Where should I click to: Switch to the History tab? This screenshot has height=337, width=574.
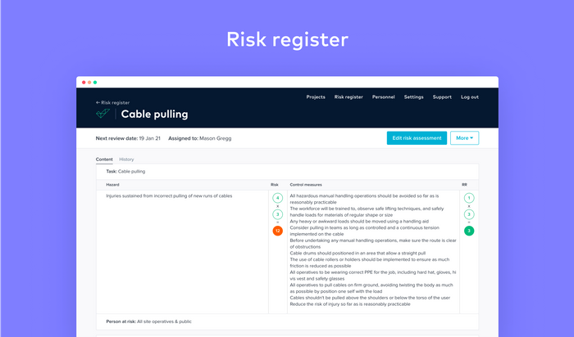[126, 160]
